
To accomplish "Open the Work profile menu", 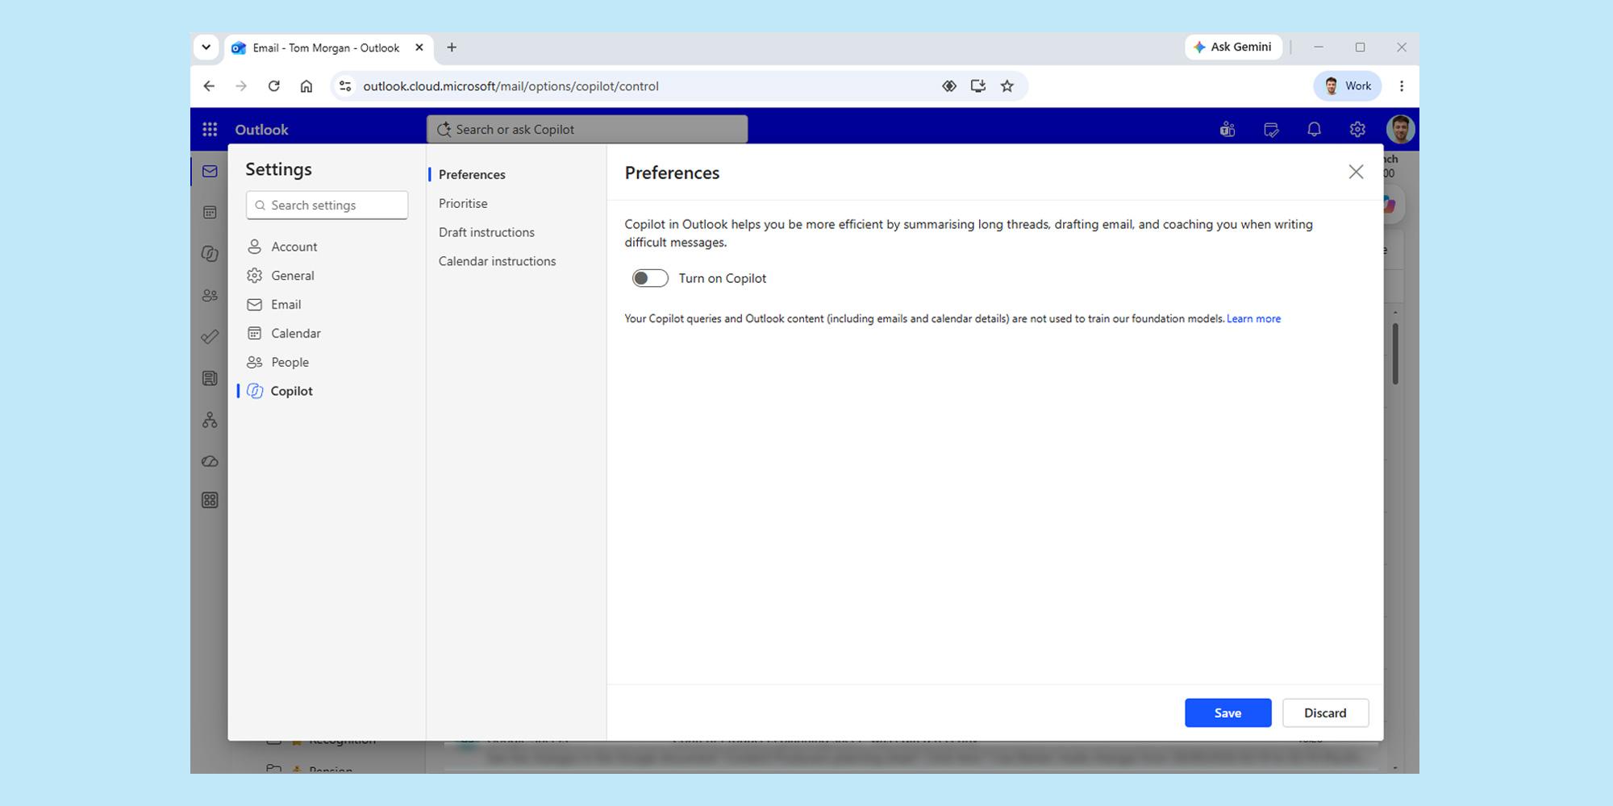I will click(1348, 86).
